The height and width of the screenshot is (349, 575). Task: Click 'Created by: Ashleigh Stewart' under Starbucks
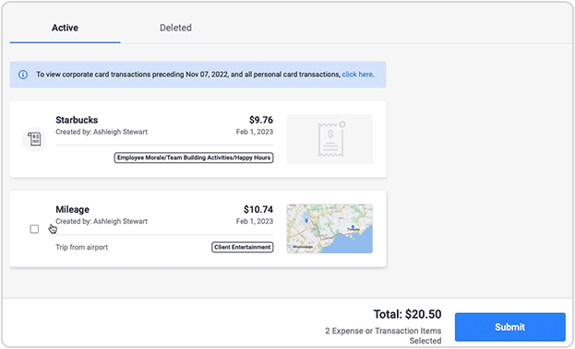(x=102, y=132)
